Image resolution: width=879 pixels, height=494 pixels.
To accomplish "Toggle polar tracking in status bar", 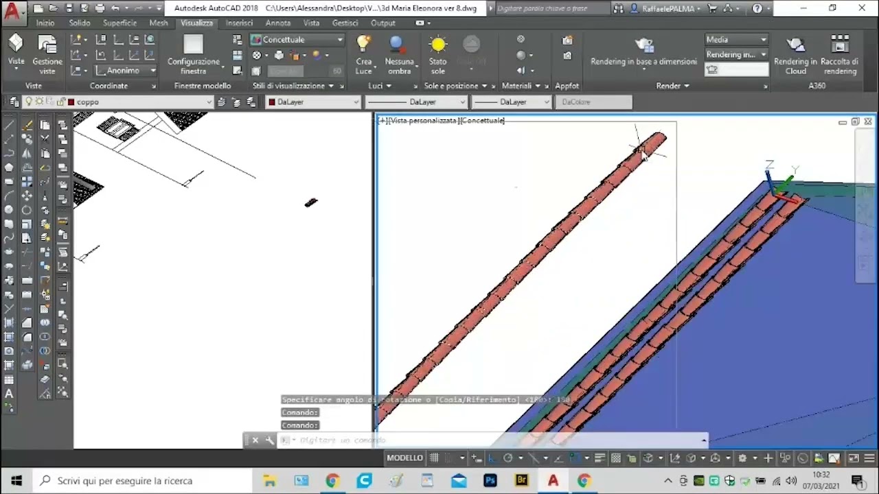I will coord(508,458).
